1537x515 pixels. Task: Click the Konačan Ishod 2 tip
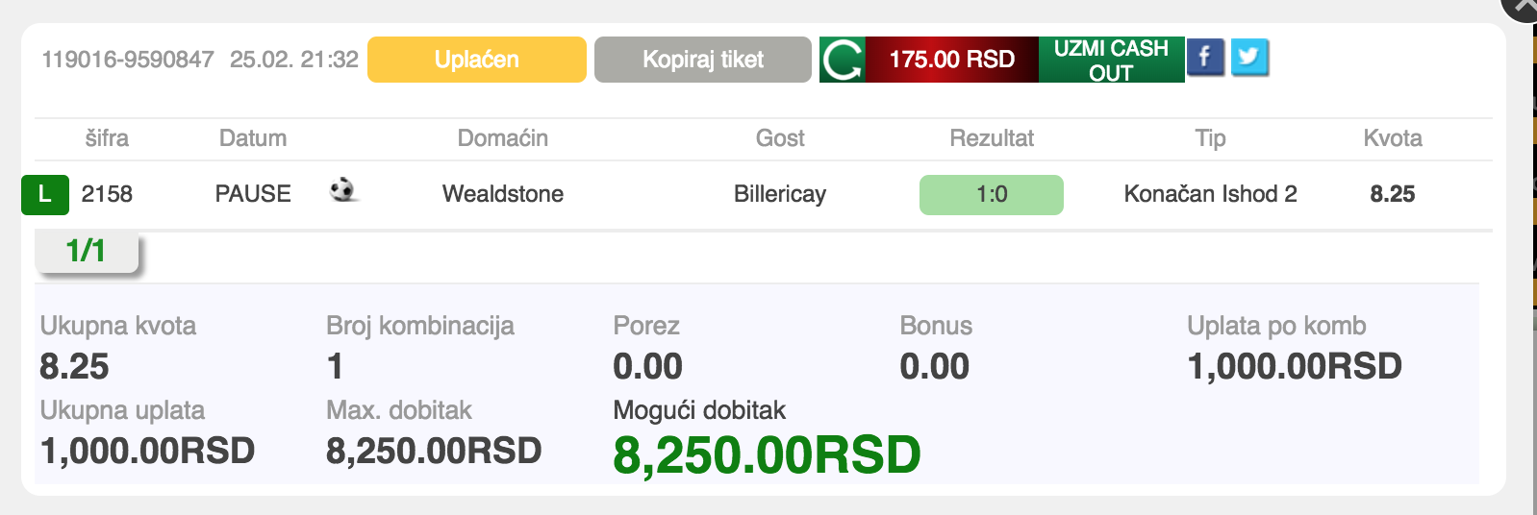[x=1210, y=194]
